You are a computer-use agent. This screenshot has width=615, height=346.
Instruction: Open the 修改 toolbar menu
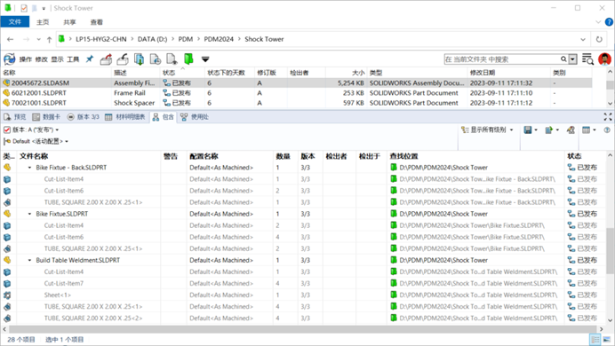pyautogui.click(x=41, y=59)
